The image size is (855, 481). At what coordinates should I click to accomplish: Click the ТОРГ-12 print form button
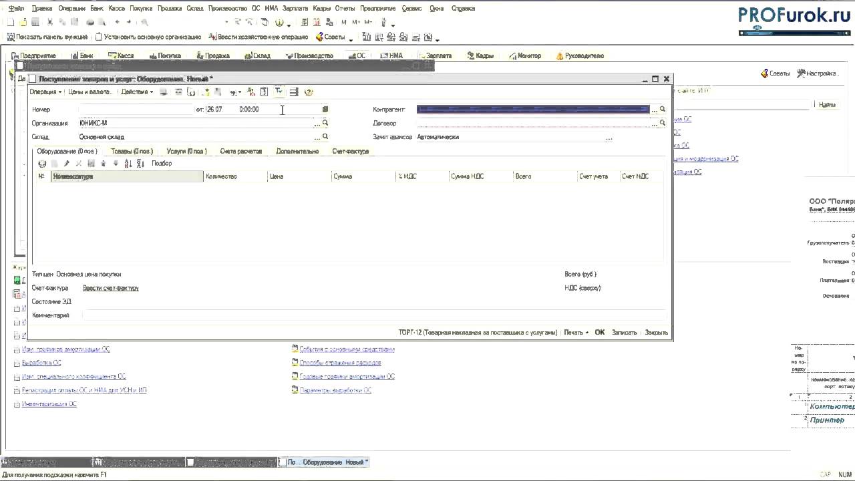point(478,332)
